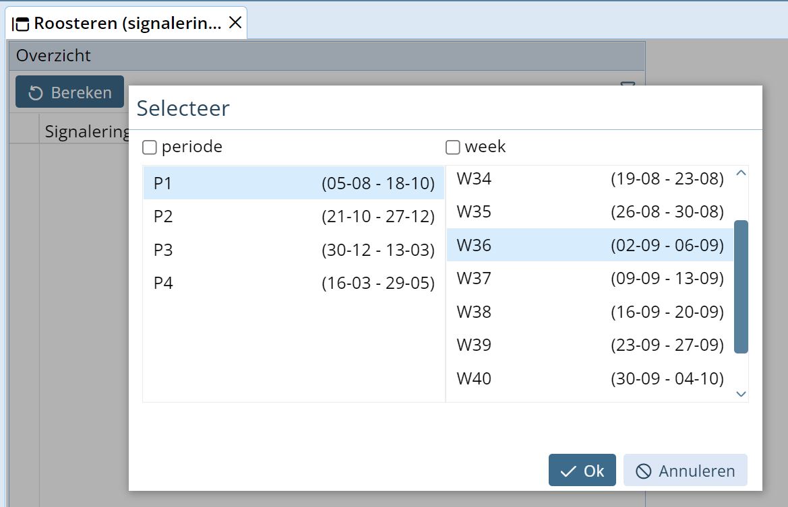788x507 pixels.
Task: Close the Roosteren (signalering) tab
Action: [235, 23]
